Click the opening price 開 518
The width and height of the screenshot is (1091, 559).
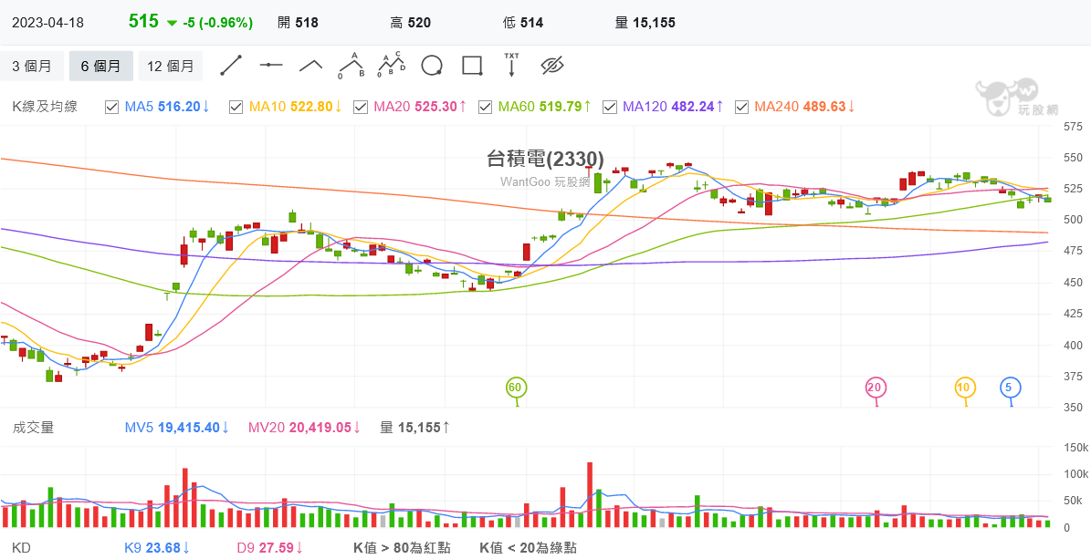click(298, 23)
